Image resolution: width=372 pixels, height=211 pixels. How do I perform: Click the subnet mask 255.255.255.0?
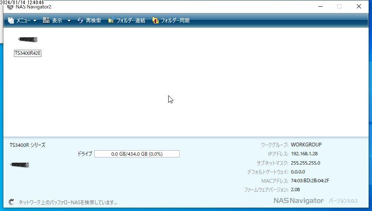click(x=305, y=163)
